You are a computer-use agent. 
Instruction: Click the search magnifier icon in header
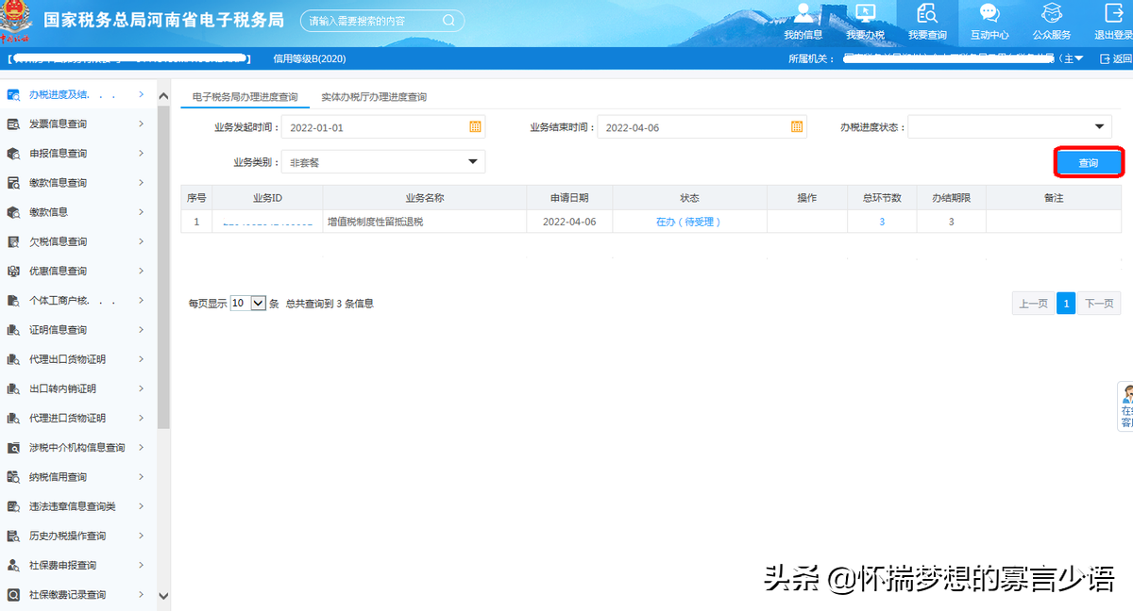[x=448, y=21]
